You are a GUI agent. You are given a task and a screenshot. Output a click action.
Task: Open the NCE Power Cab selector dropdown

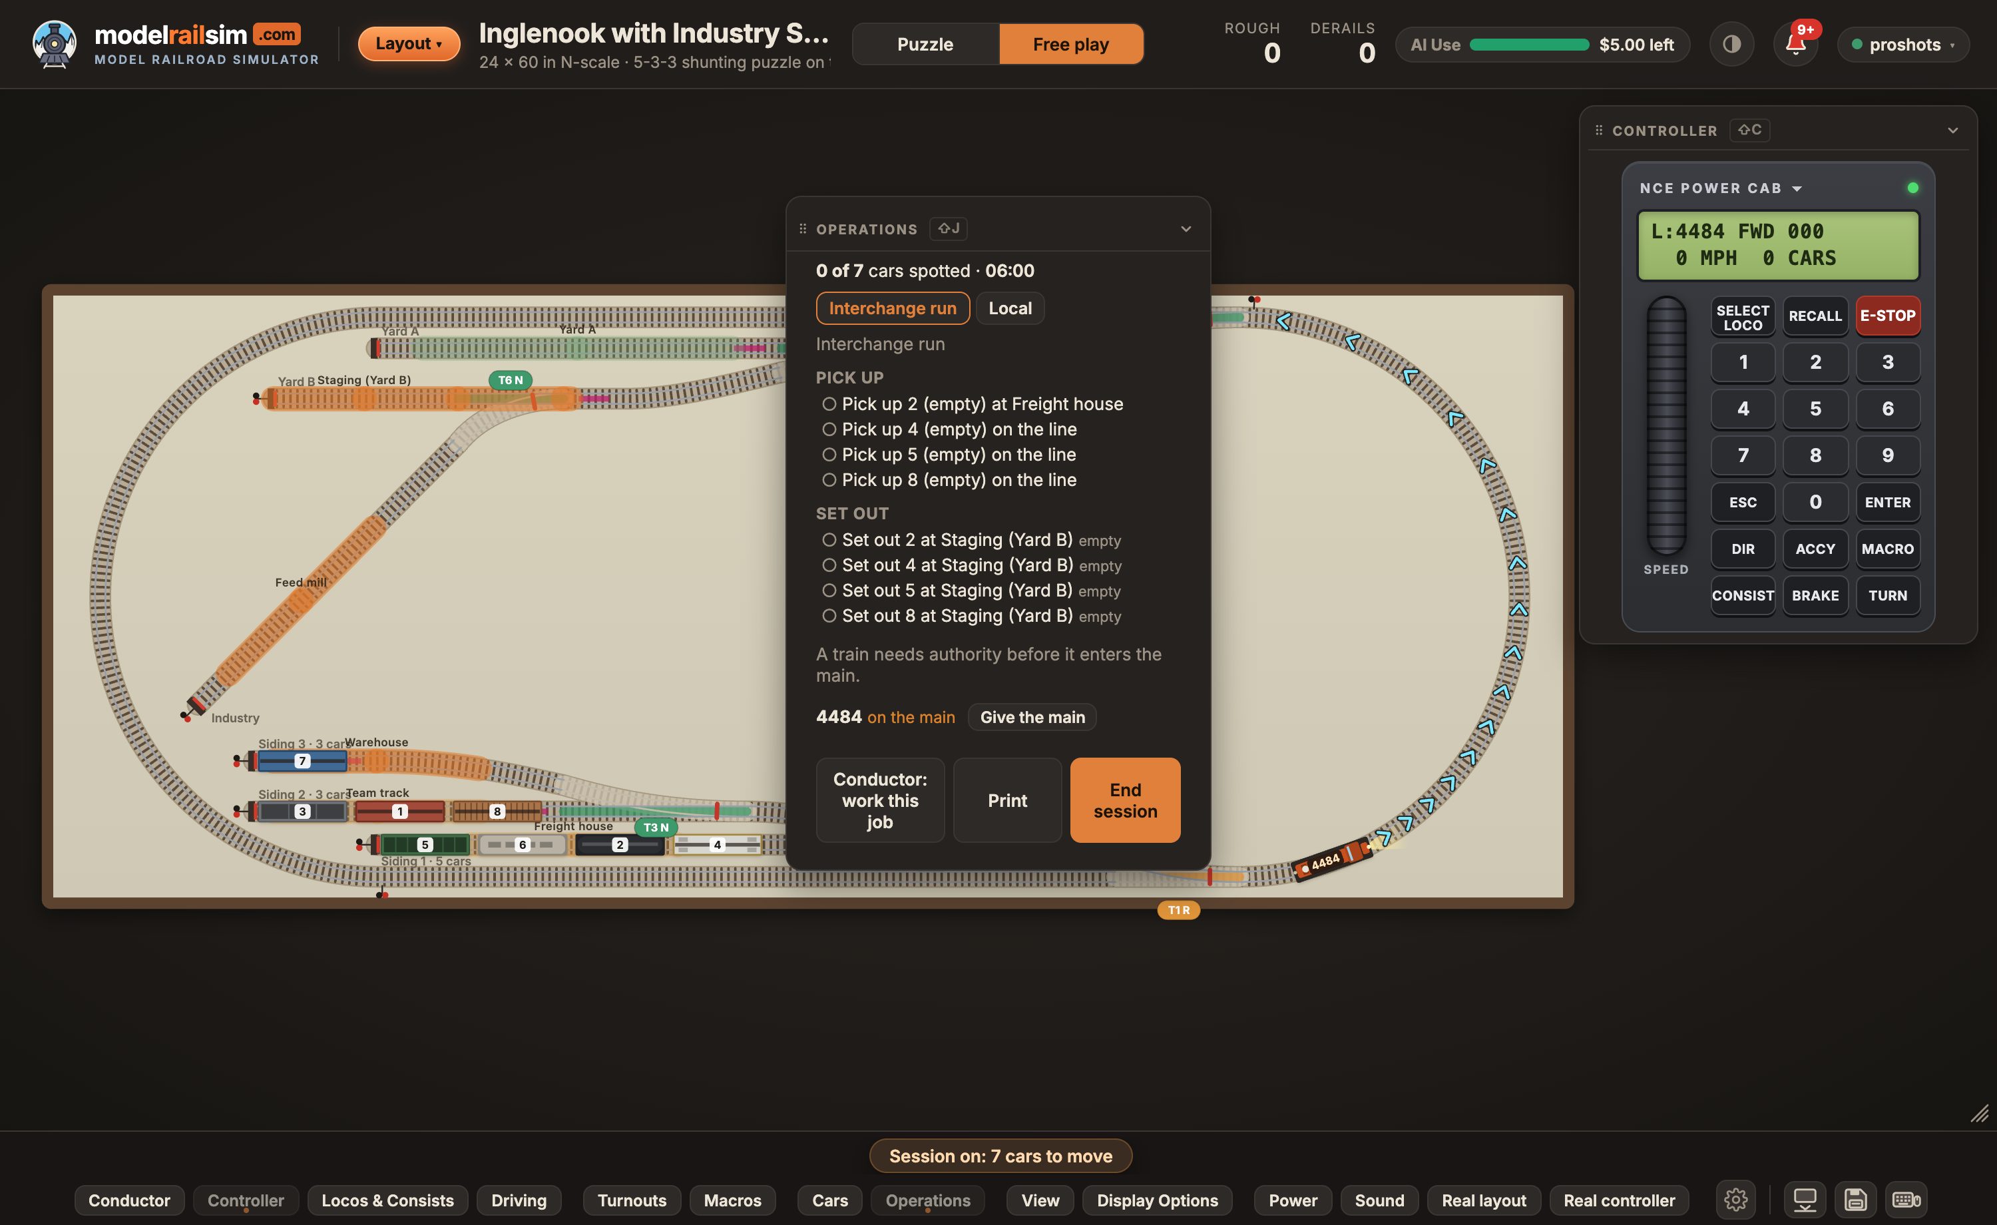point(1721,188)
